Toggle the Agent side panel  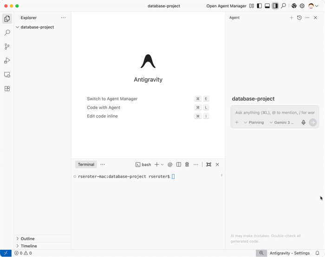click(x=275, y=6)
